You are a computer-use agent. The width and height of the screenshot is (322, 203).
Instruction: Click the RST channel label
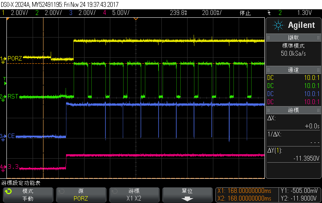pyautogui.click(x=13, y=96)
